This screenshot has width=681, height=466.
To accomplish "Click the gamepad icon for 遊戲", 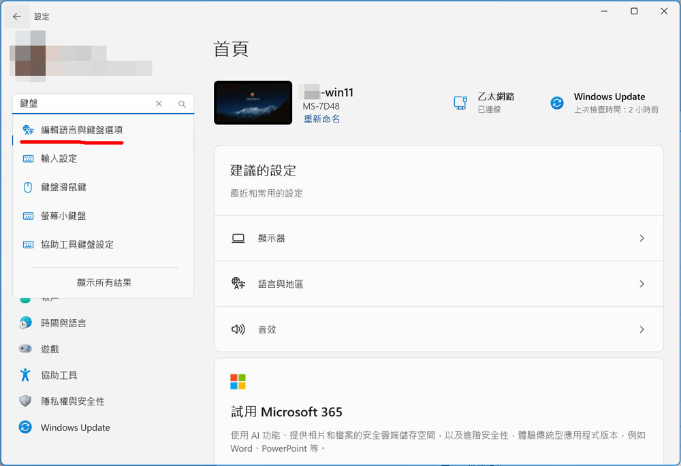I will pyautogui.click(x=25, y=348).
